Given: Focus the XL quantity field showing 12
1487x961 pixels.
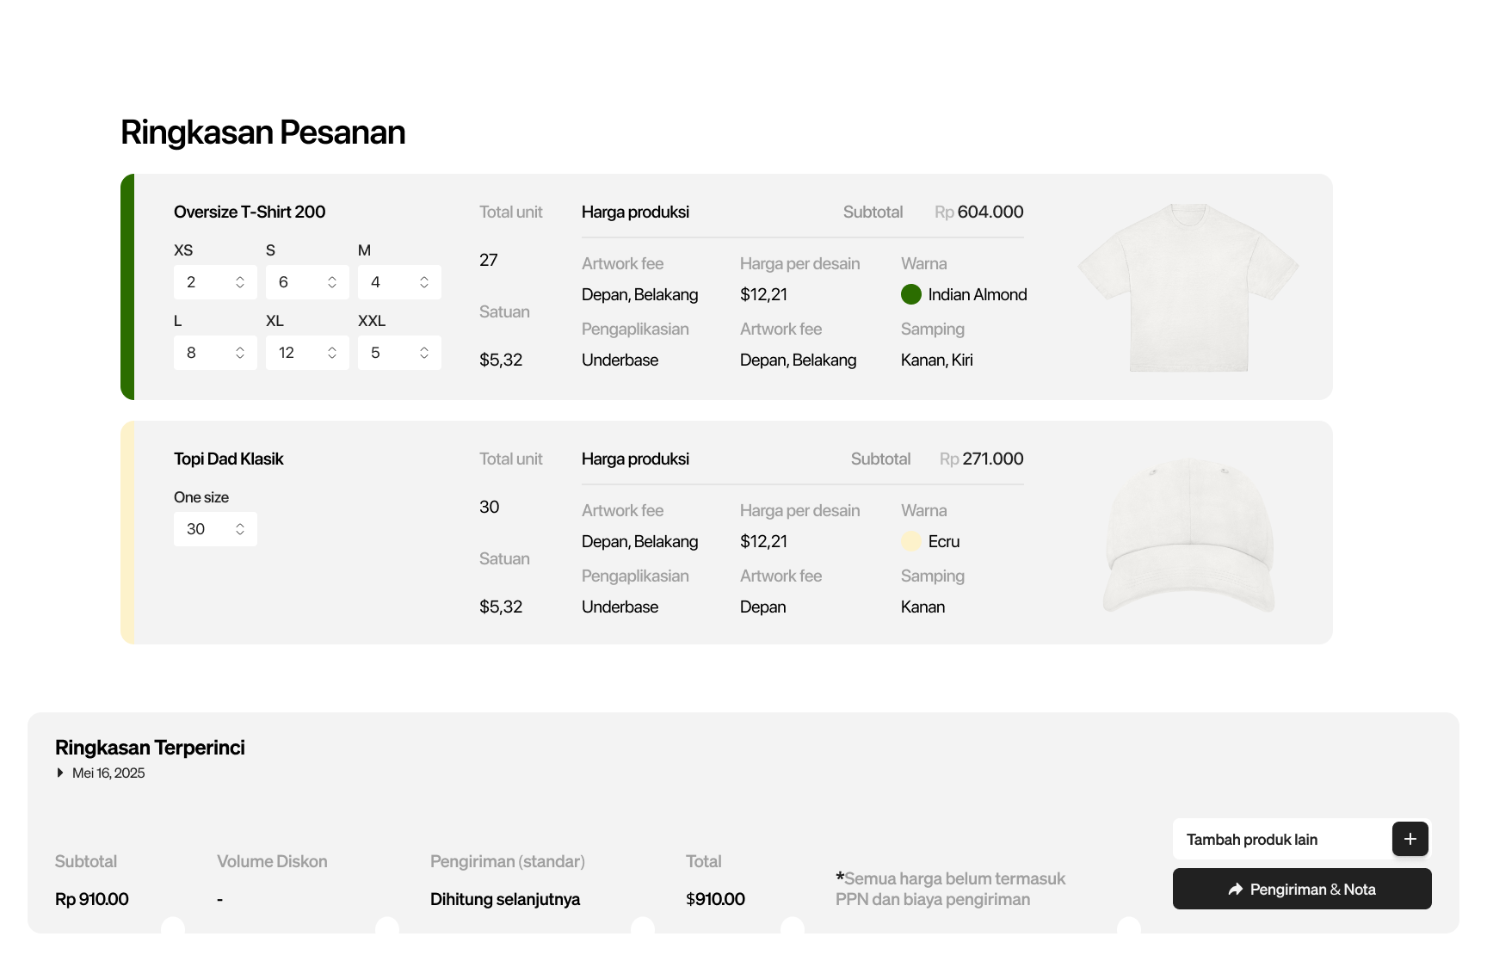Looking at the screenshot, I should [293, 353].
